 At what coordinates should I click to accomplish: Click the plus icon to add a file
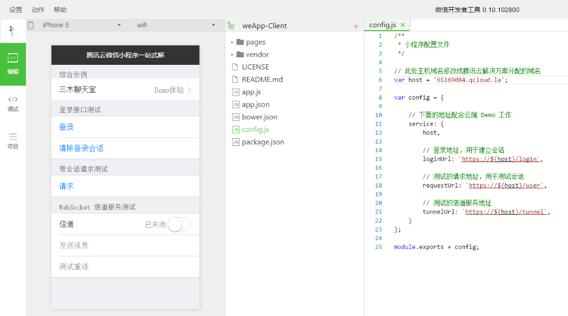pyautogui.click(x=356, y=26)
